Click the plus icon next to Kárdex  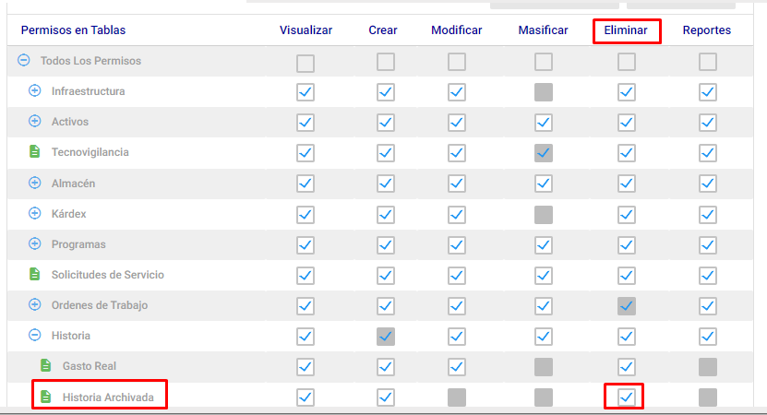click(34, 213)
